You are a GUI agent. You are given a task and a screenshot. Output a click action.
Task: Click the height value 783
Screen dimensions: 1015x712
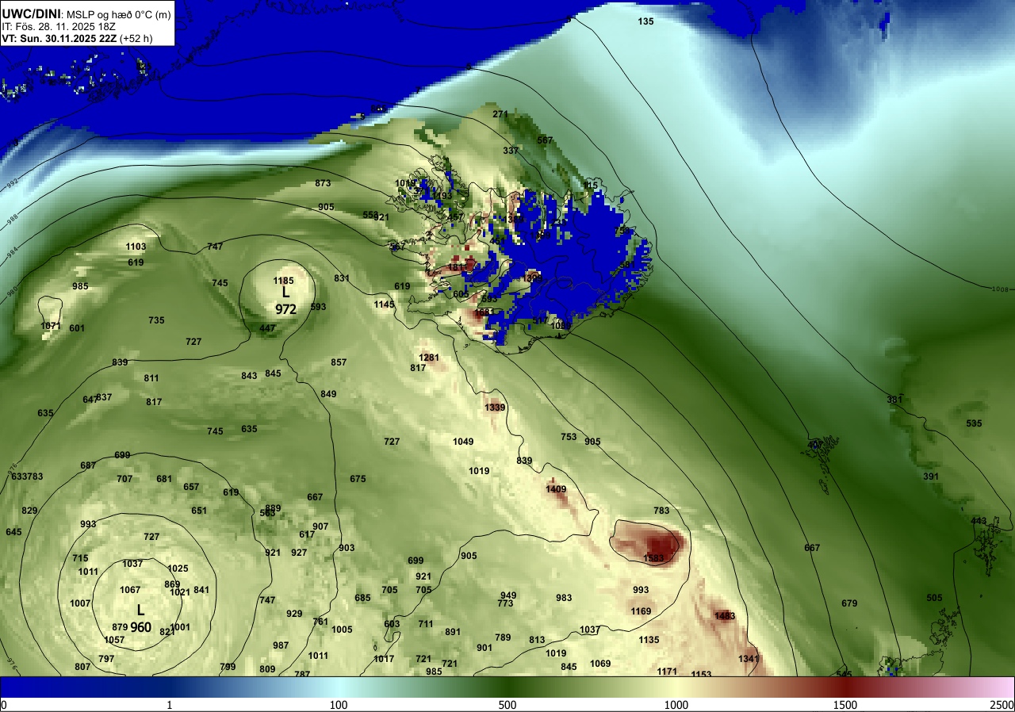[x=661, y=511]
